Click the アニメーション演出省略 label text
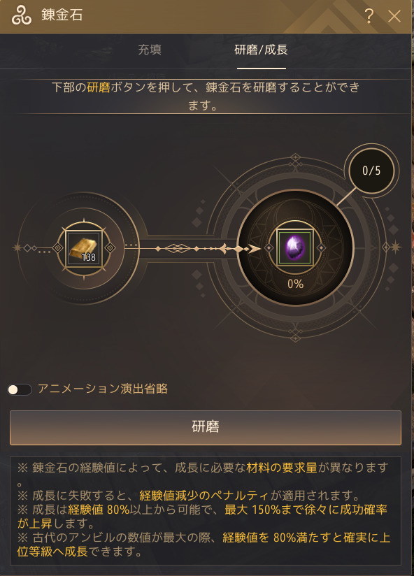 pyautogui.click(x=103, y=389)
